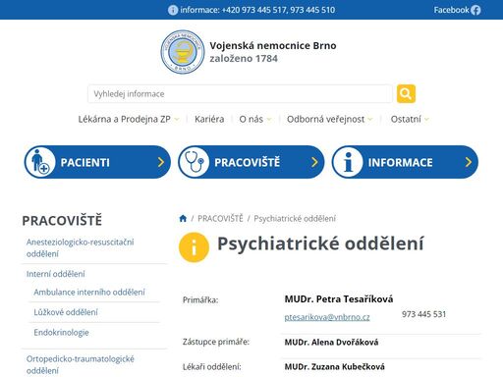Image resolution: width=503 pixels, height=377 pixels.
Task: Open Interní oddělení in the sidebar
Action: pos(56,274)
